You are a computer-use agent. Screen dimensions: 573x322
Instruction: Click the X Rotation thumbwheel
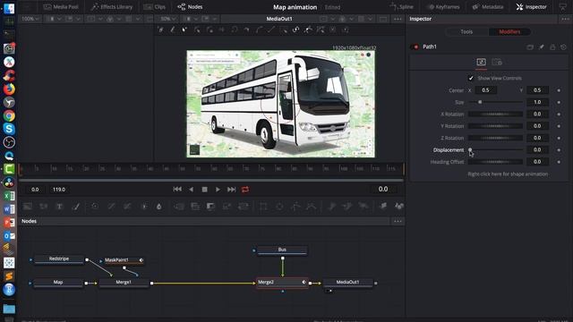point(495,114)
